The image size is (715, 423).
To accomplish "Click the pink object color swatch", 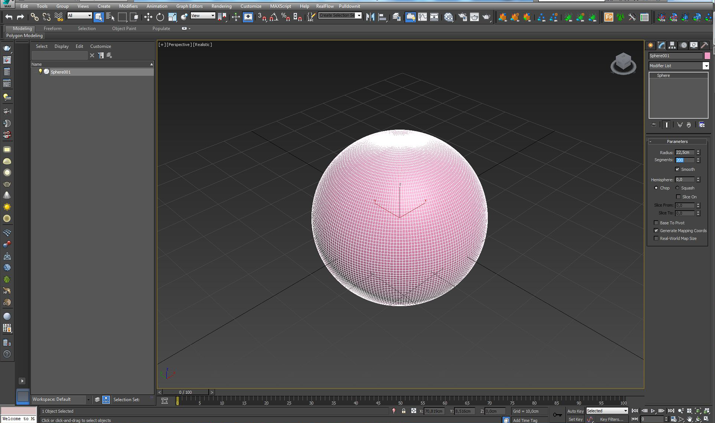I will click(707, 56).
